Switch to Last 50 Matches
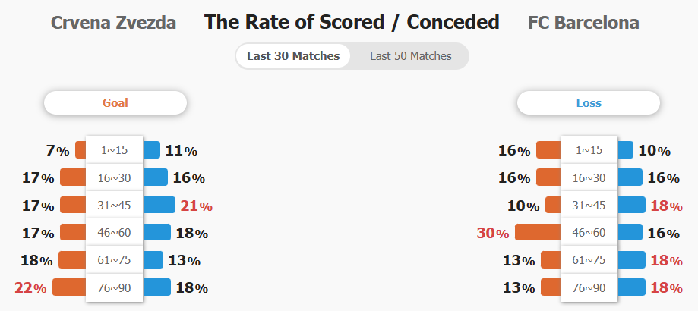The image size is (698, 311). (x=410, y=56)
